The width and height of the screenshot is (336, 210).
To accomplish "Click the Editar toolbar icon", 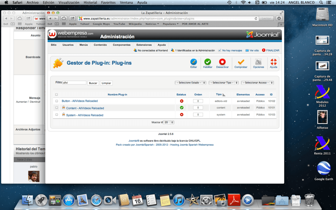I will click(x=193, y=62).
